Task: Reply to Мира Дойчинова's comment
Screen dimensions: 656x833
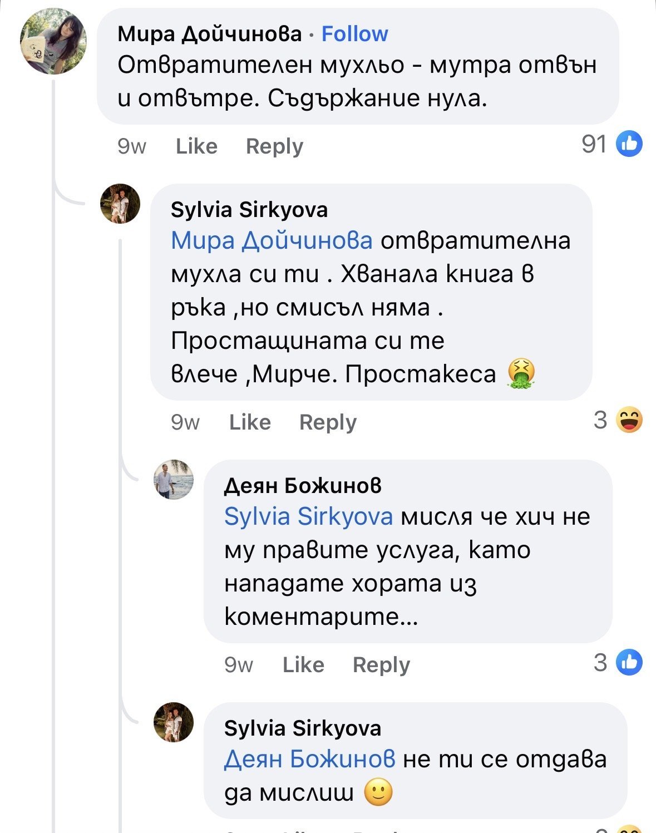Action: 274,146
